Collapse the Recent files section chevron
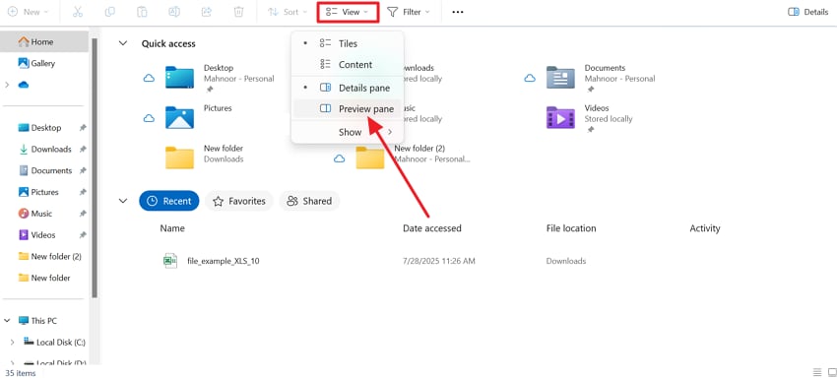Viewport: 837px width, 380px height. (123, 201)
